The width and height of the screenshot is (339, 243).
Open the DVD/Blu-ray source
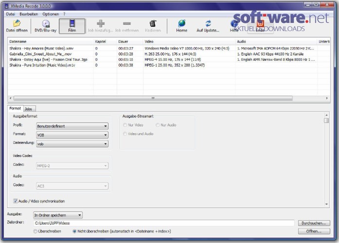[x=45, y=26]
